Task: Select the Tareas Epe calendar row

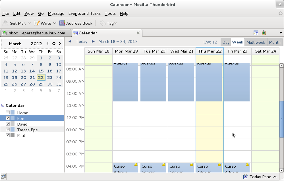Action: 32,129
